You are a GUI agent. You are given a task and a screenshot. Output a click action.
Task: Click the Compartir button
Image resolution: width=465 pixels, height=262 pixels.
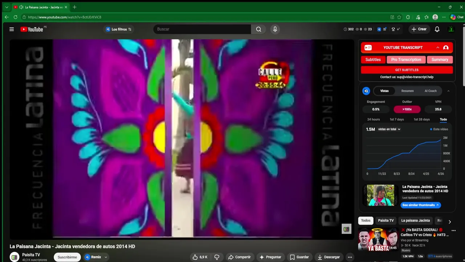239,257
